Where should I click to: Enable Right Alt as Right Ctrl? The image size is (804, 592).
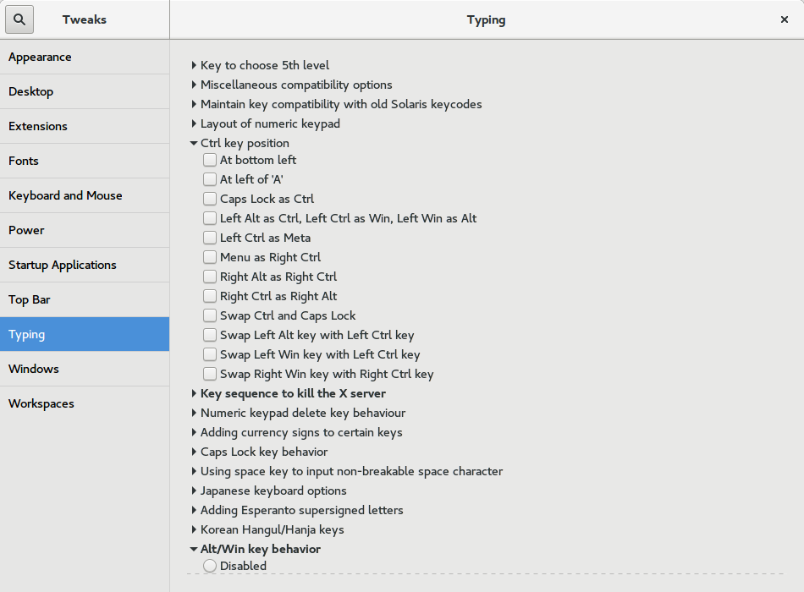pos(210,277)
